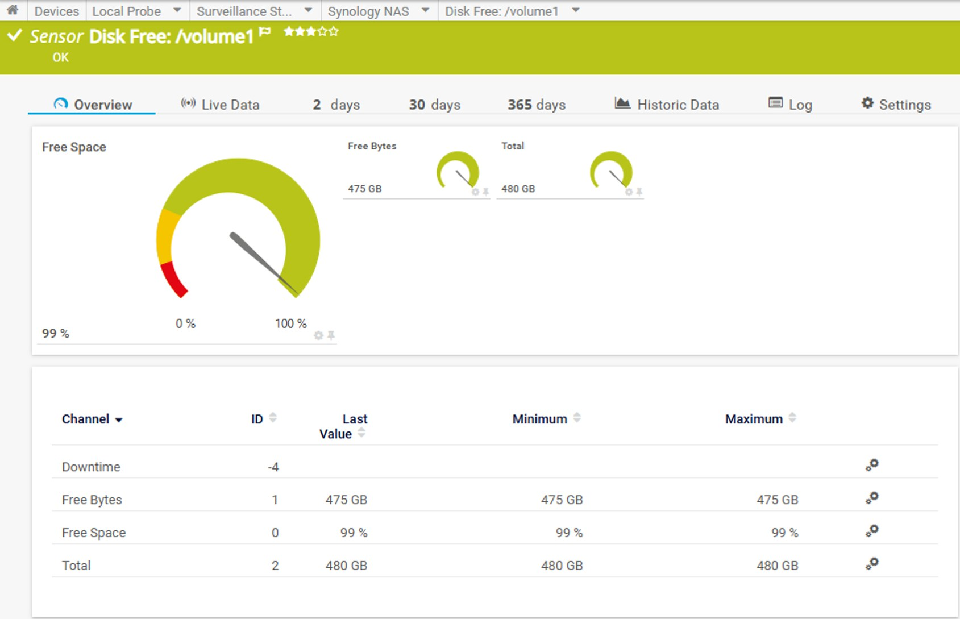Pin the large Free Space gauge
The width and height of the screenshot is (960, 619).
[331, 336]
